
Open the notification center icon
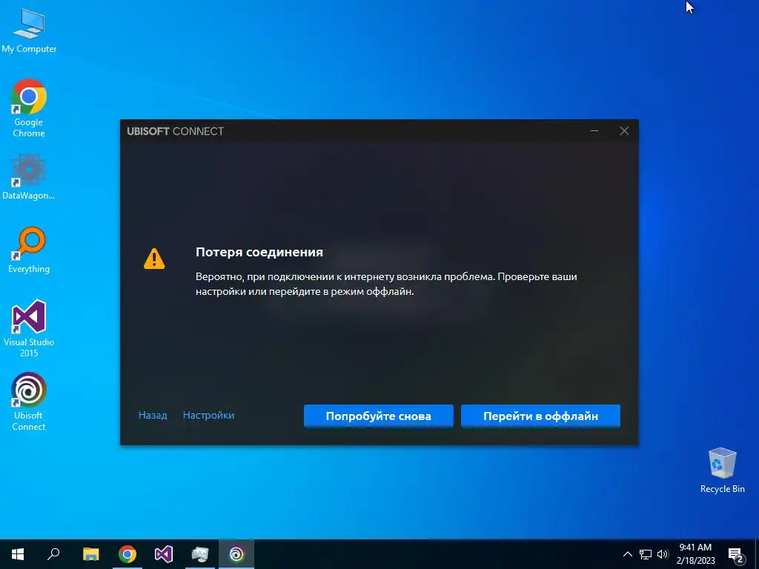736,555
